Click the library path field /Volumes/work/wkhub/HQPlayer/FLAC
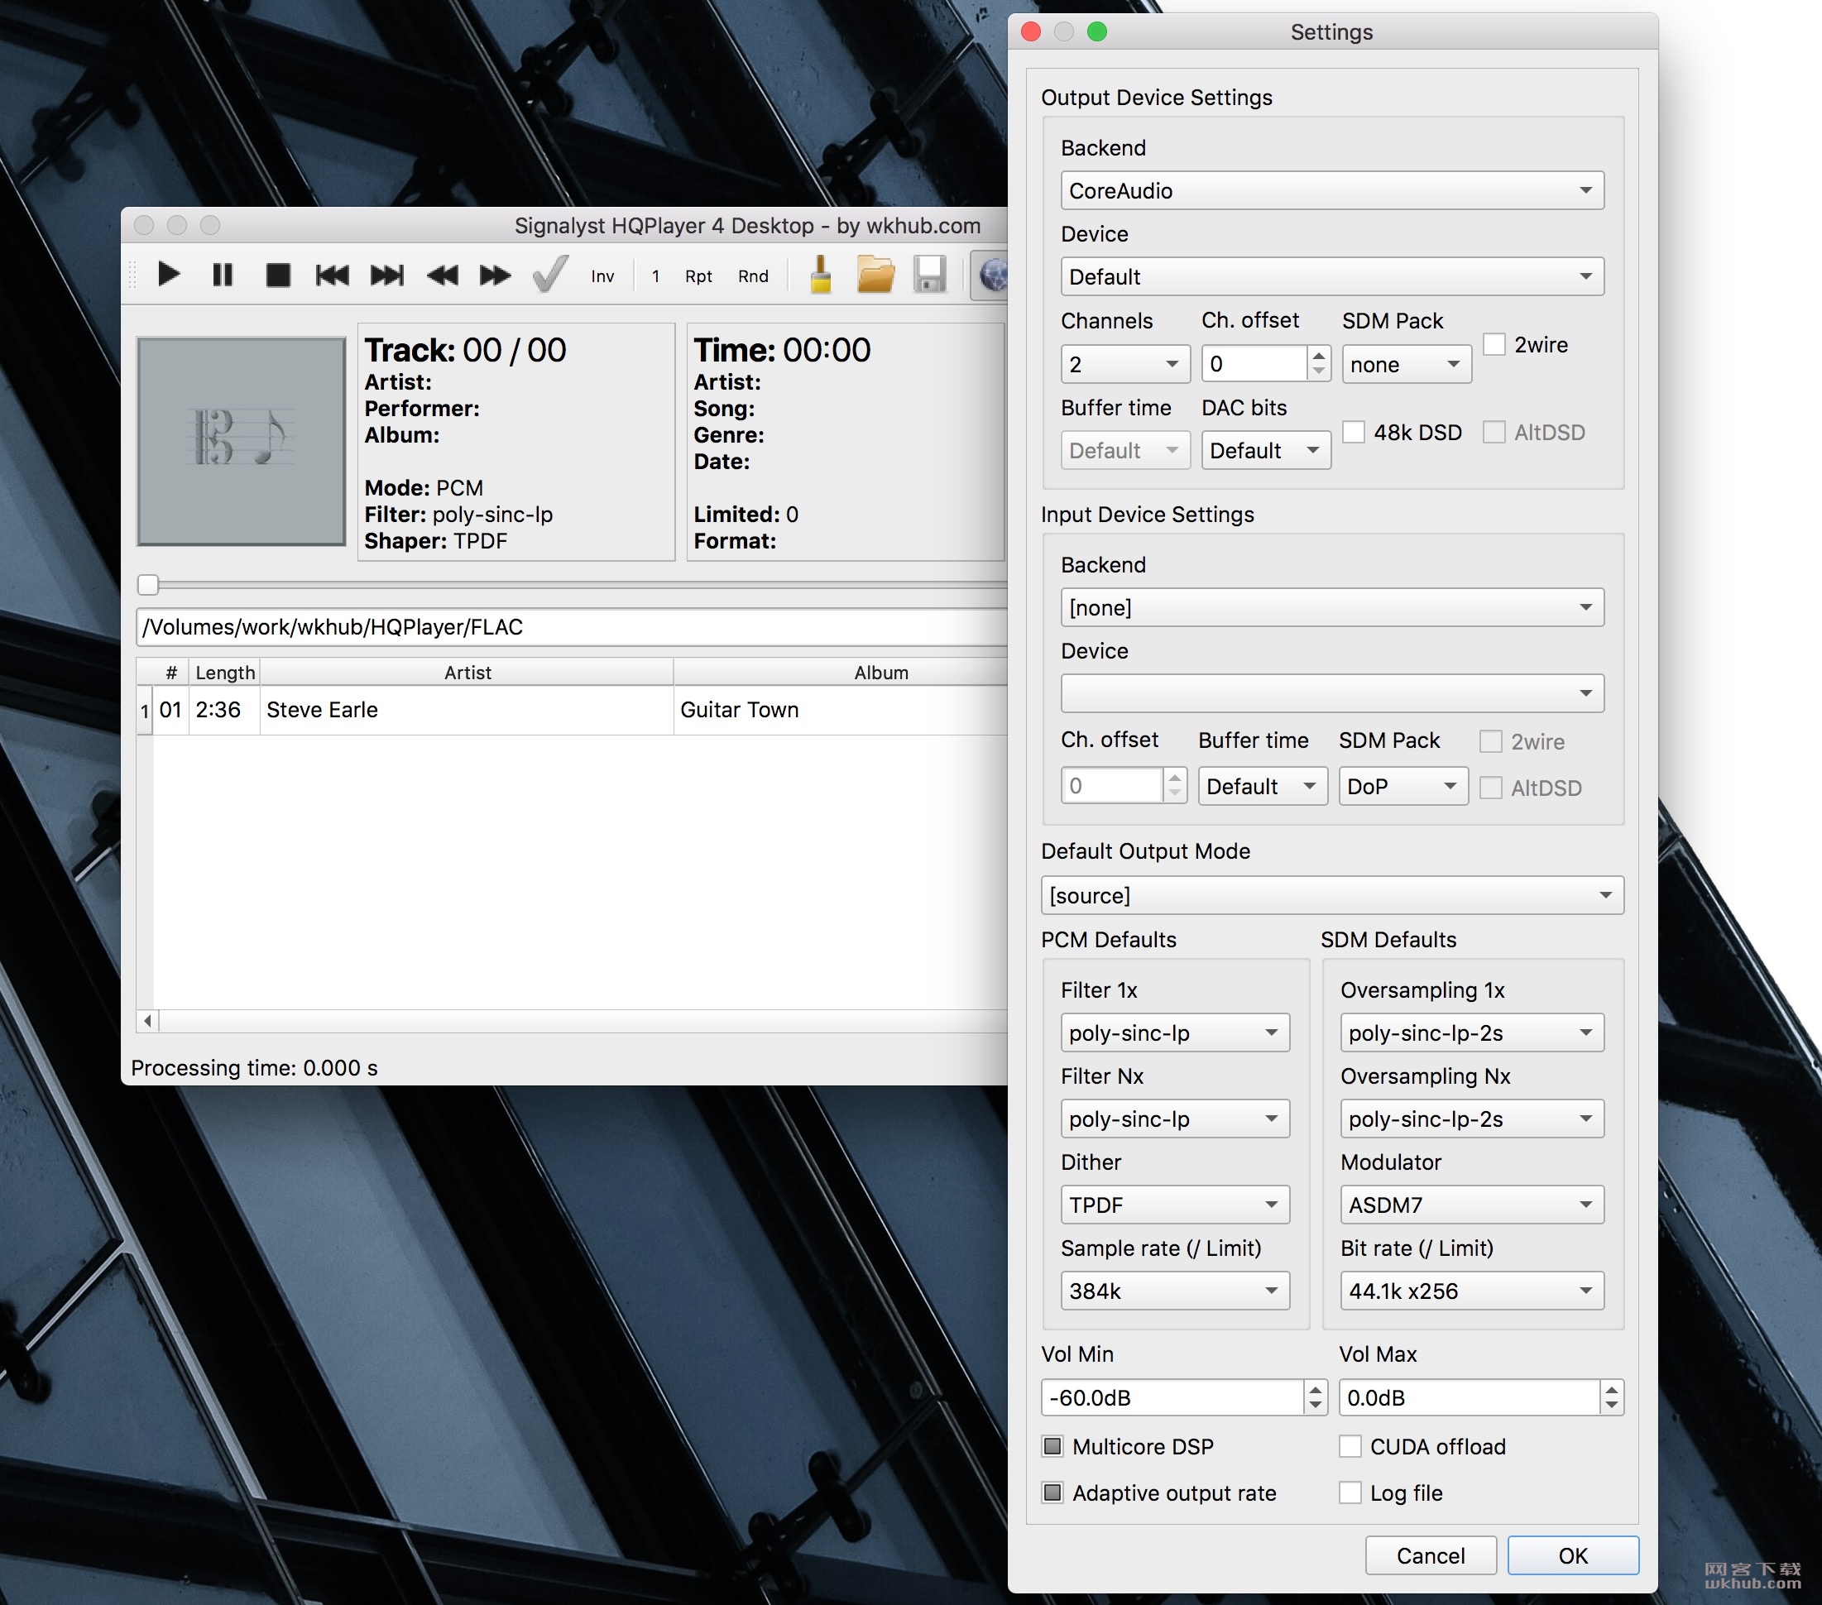1822x1605 pixels. pyautogui.click(x=572, y=626)
